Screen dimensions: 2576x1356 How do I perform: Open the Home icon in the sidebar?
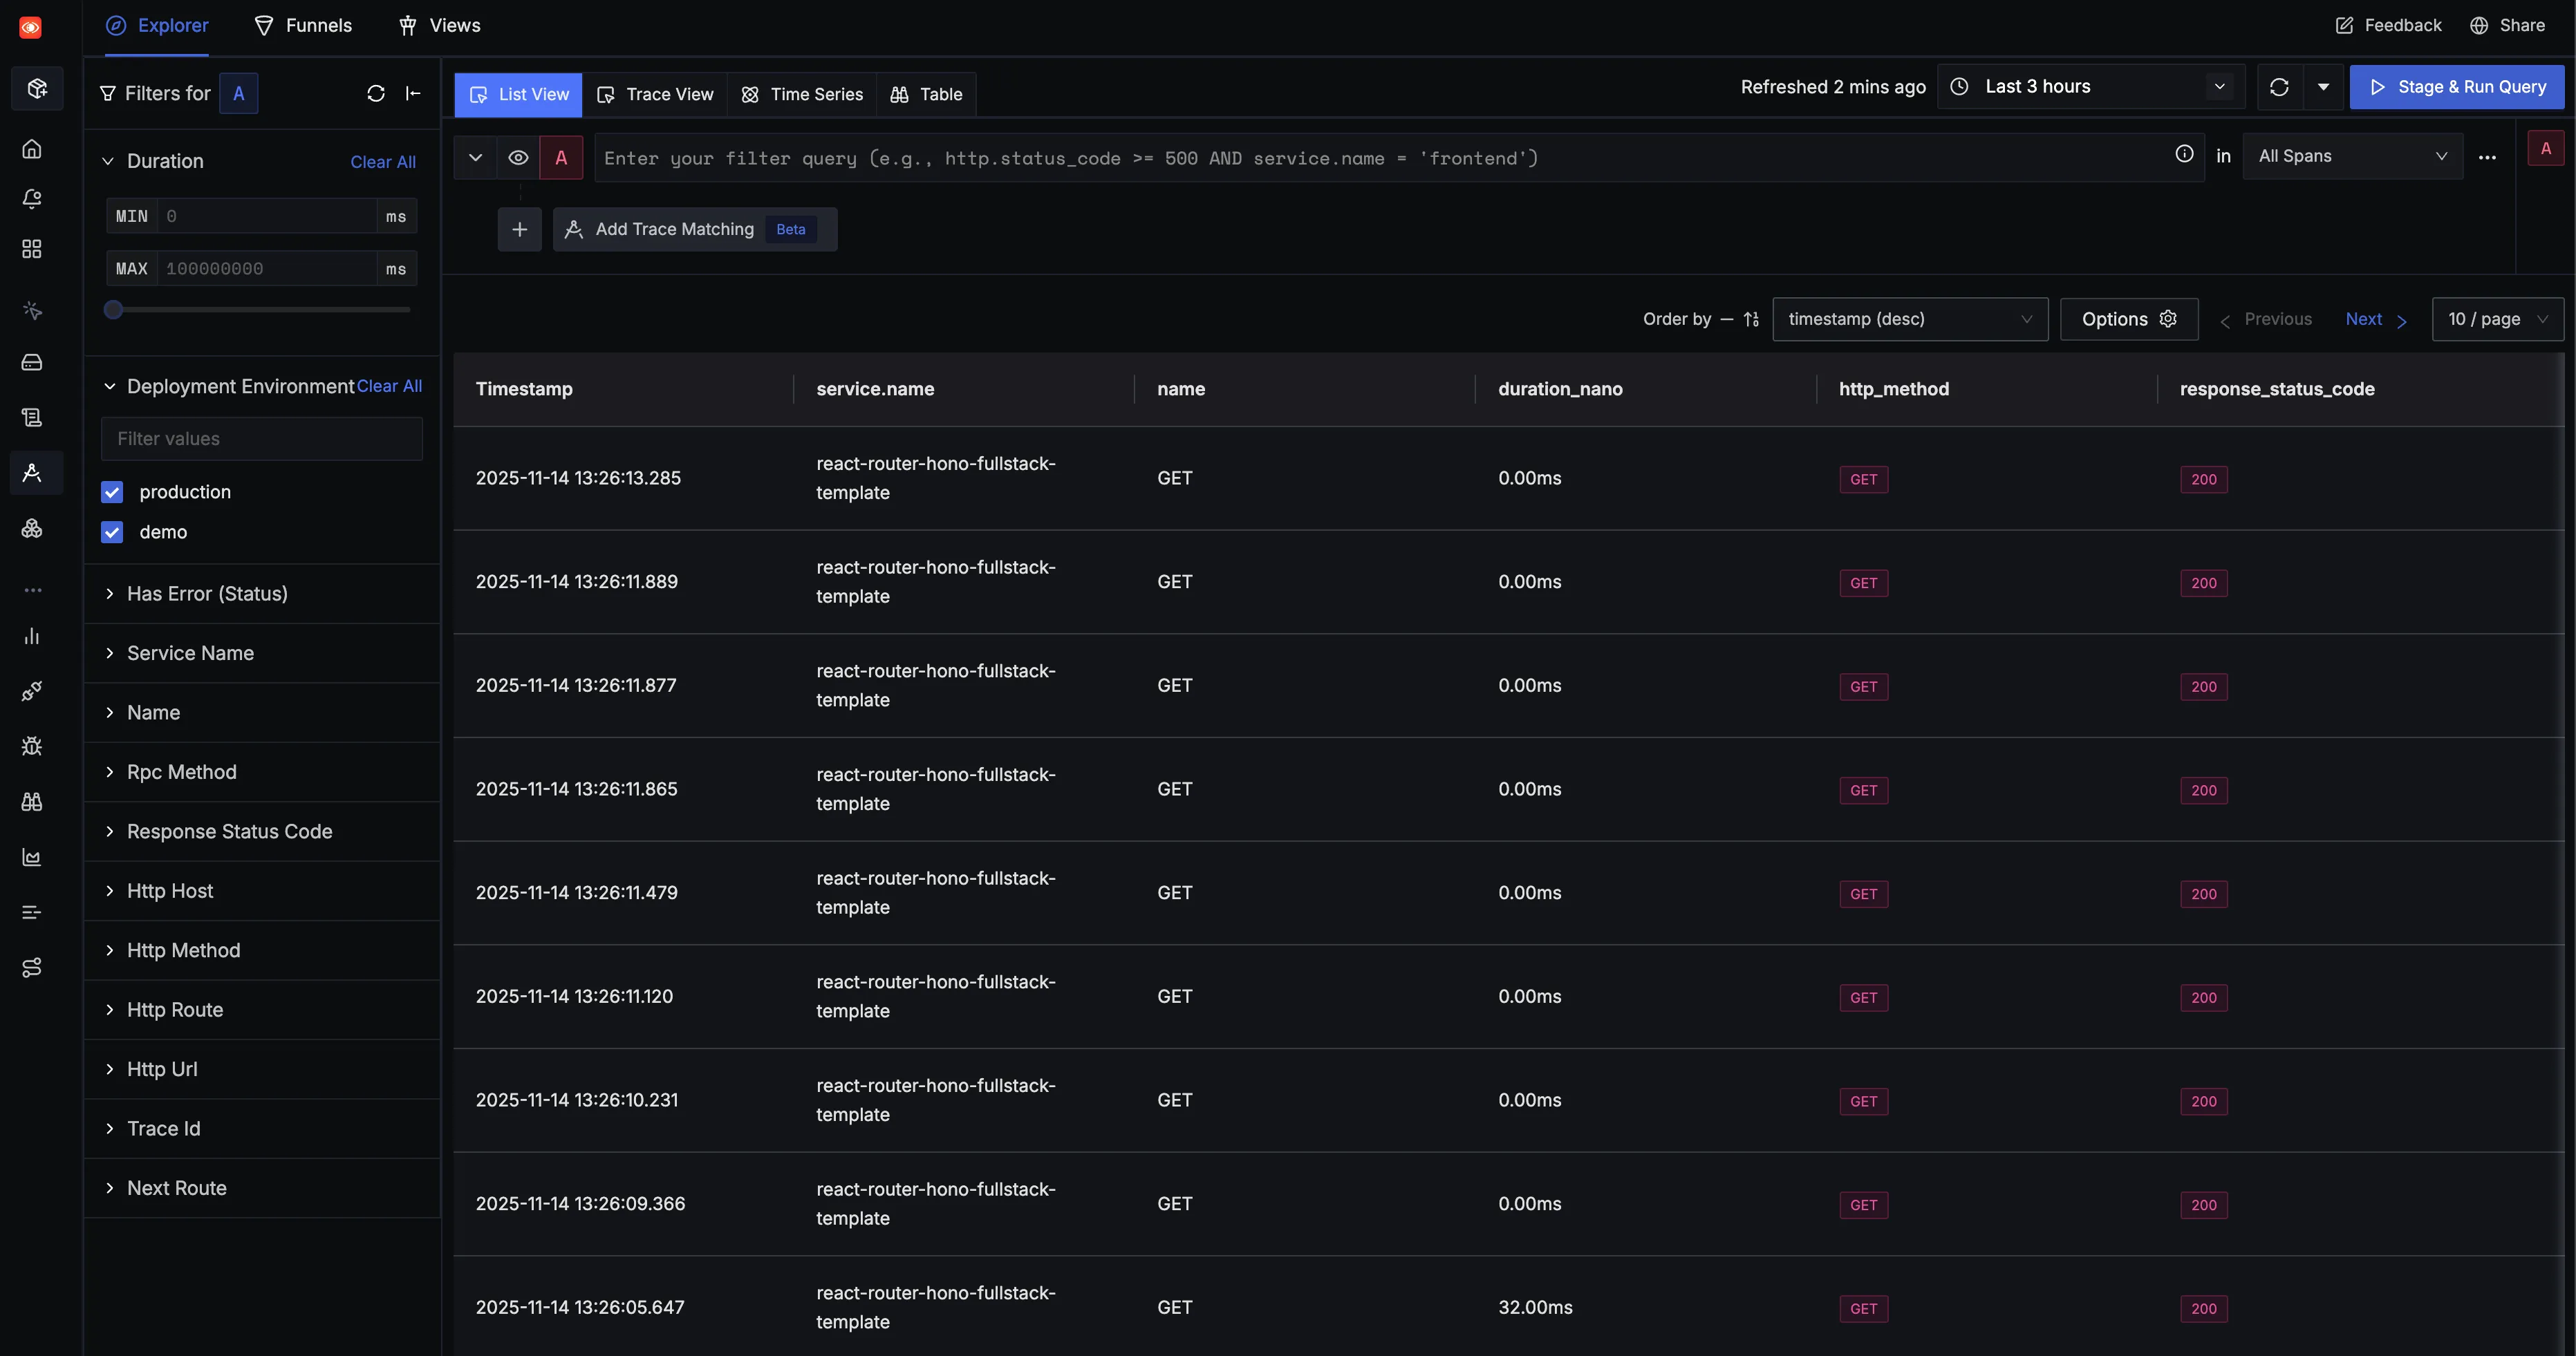click(32, 147)
